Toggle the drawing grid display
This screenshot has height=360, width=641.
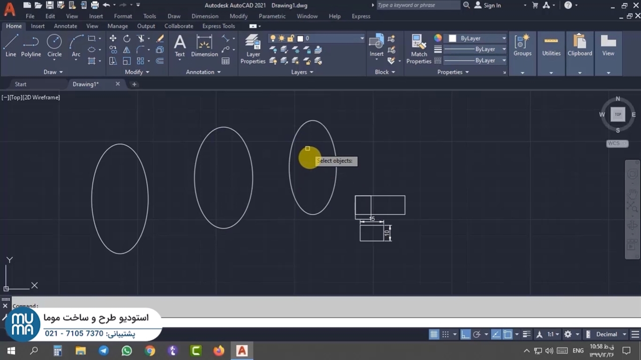[x=434, y=334]
